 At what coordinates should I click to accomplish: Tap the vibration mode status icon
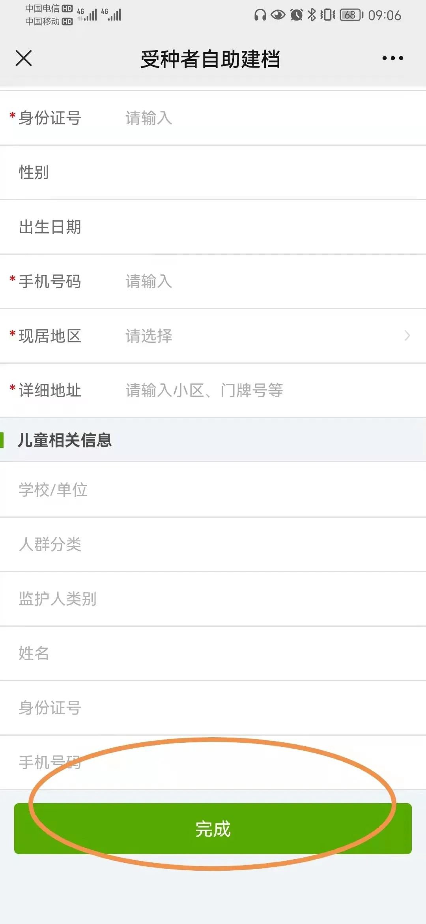click(327, 15)
